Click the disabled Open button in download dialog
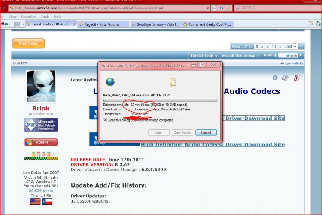This screenshot has width=322, height=215. click(x=158, y=133)
